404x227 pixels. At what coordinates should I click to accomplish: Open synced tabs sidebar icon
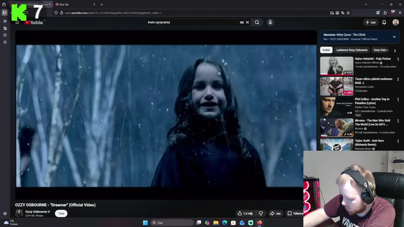coord(5,28)
